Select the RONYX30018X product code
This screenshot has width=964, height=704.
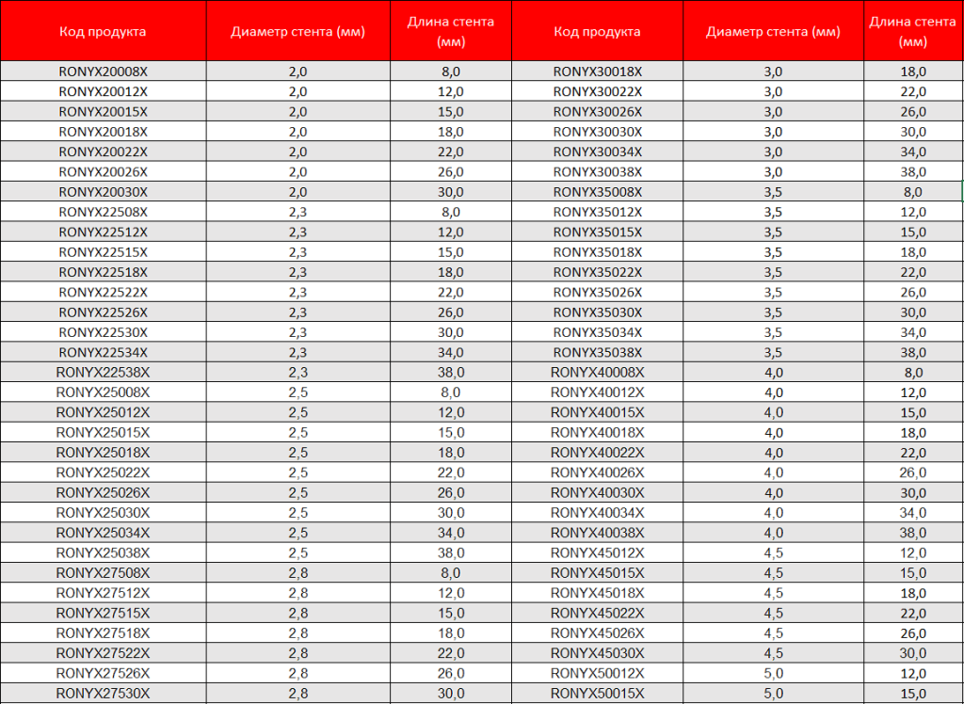598,72
